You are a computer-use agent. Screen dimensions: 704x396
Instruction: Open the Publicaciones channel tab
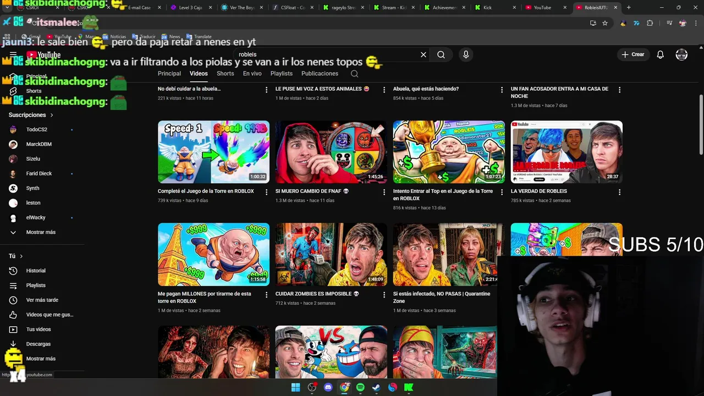[320, 74]
